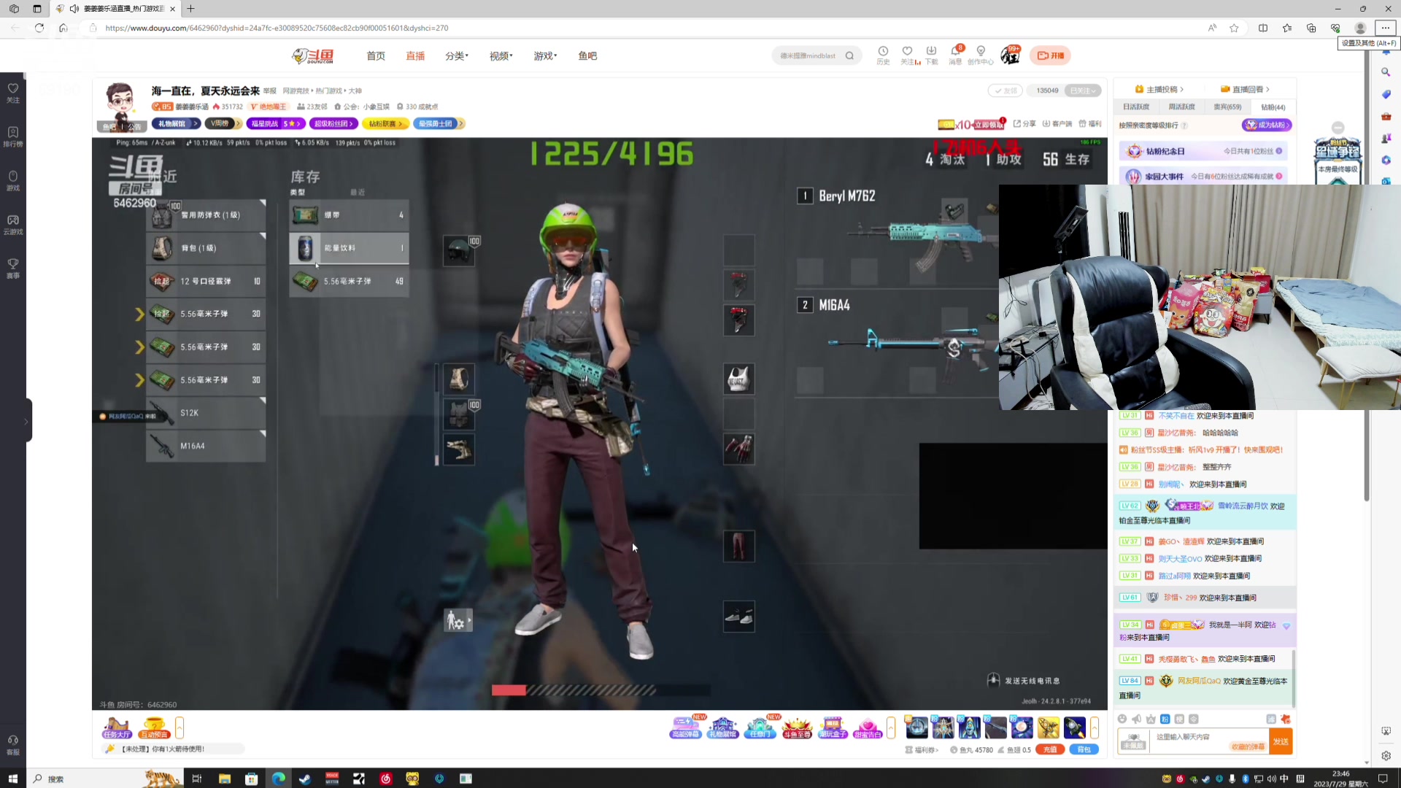Open the 关注 followed heart icon in header
The width and height of the screenshot is (1401, 788).
click(x=907, y=55)
